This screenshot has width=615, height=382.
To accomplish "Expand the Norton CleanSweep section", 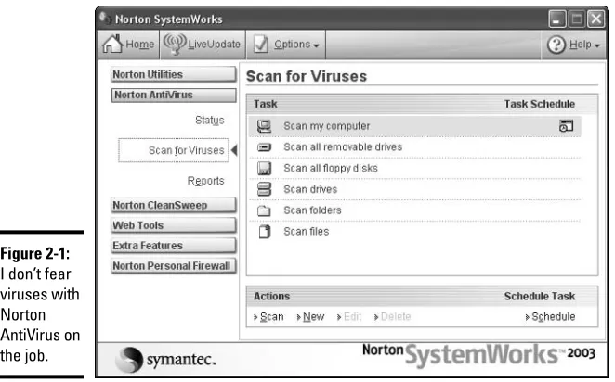I will coord(174,205).
